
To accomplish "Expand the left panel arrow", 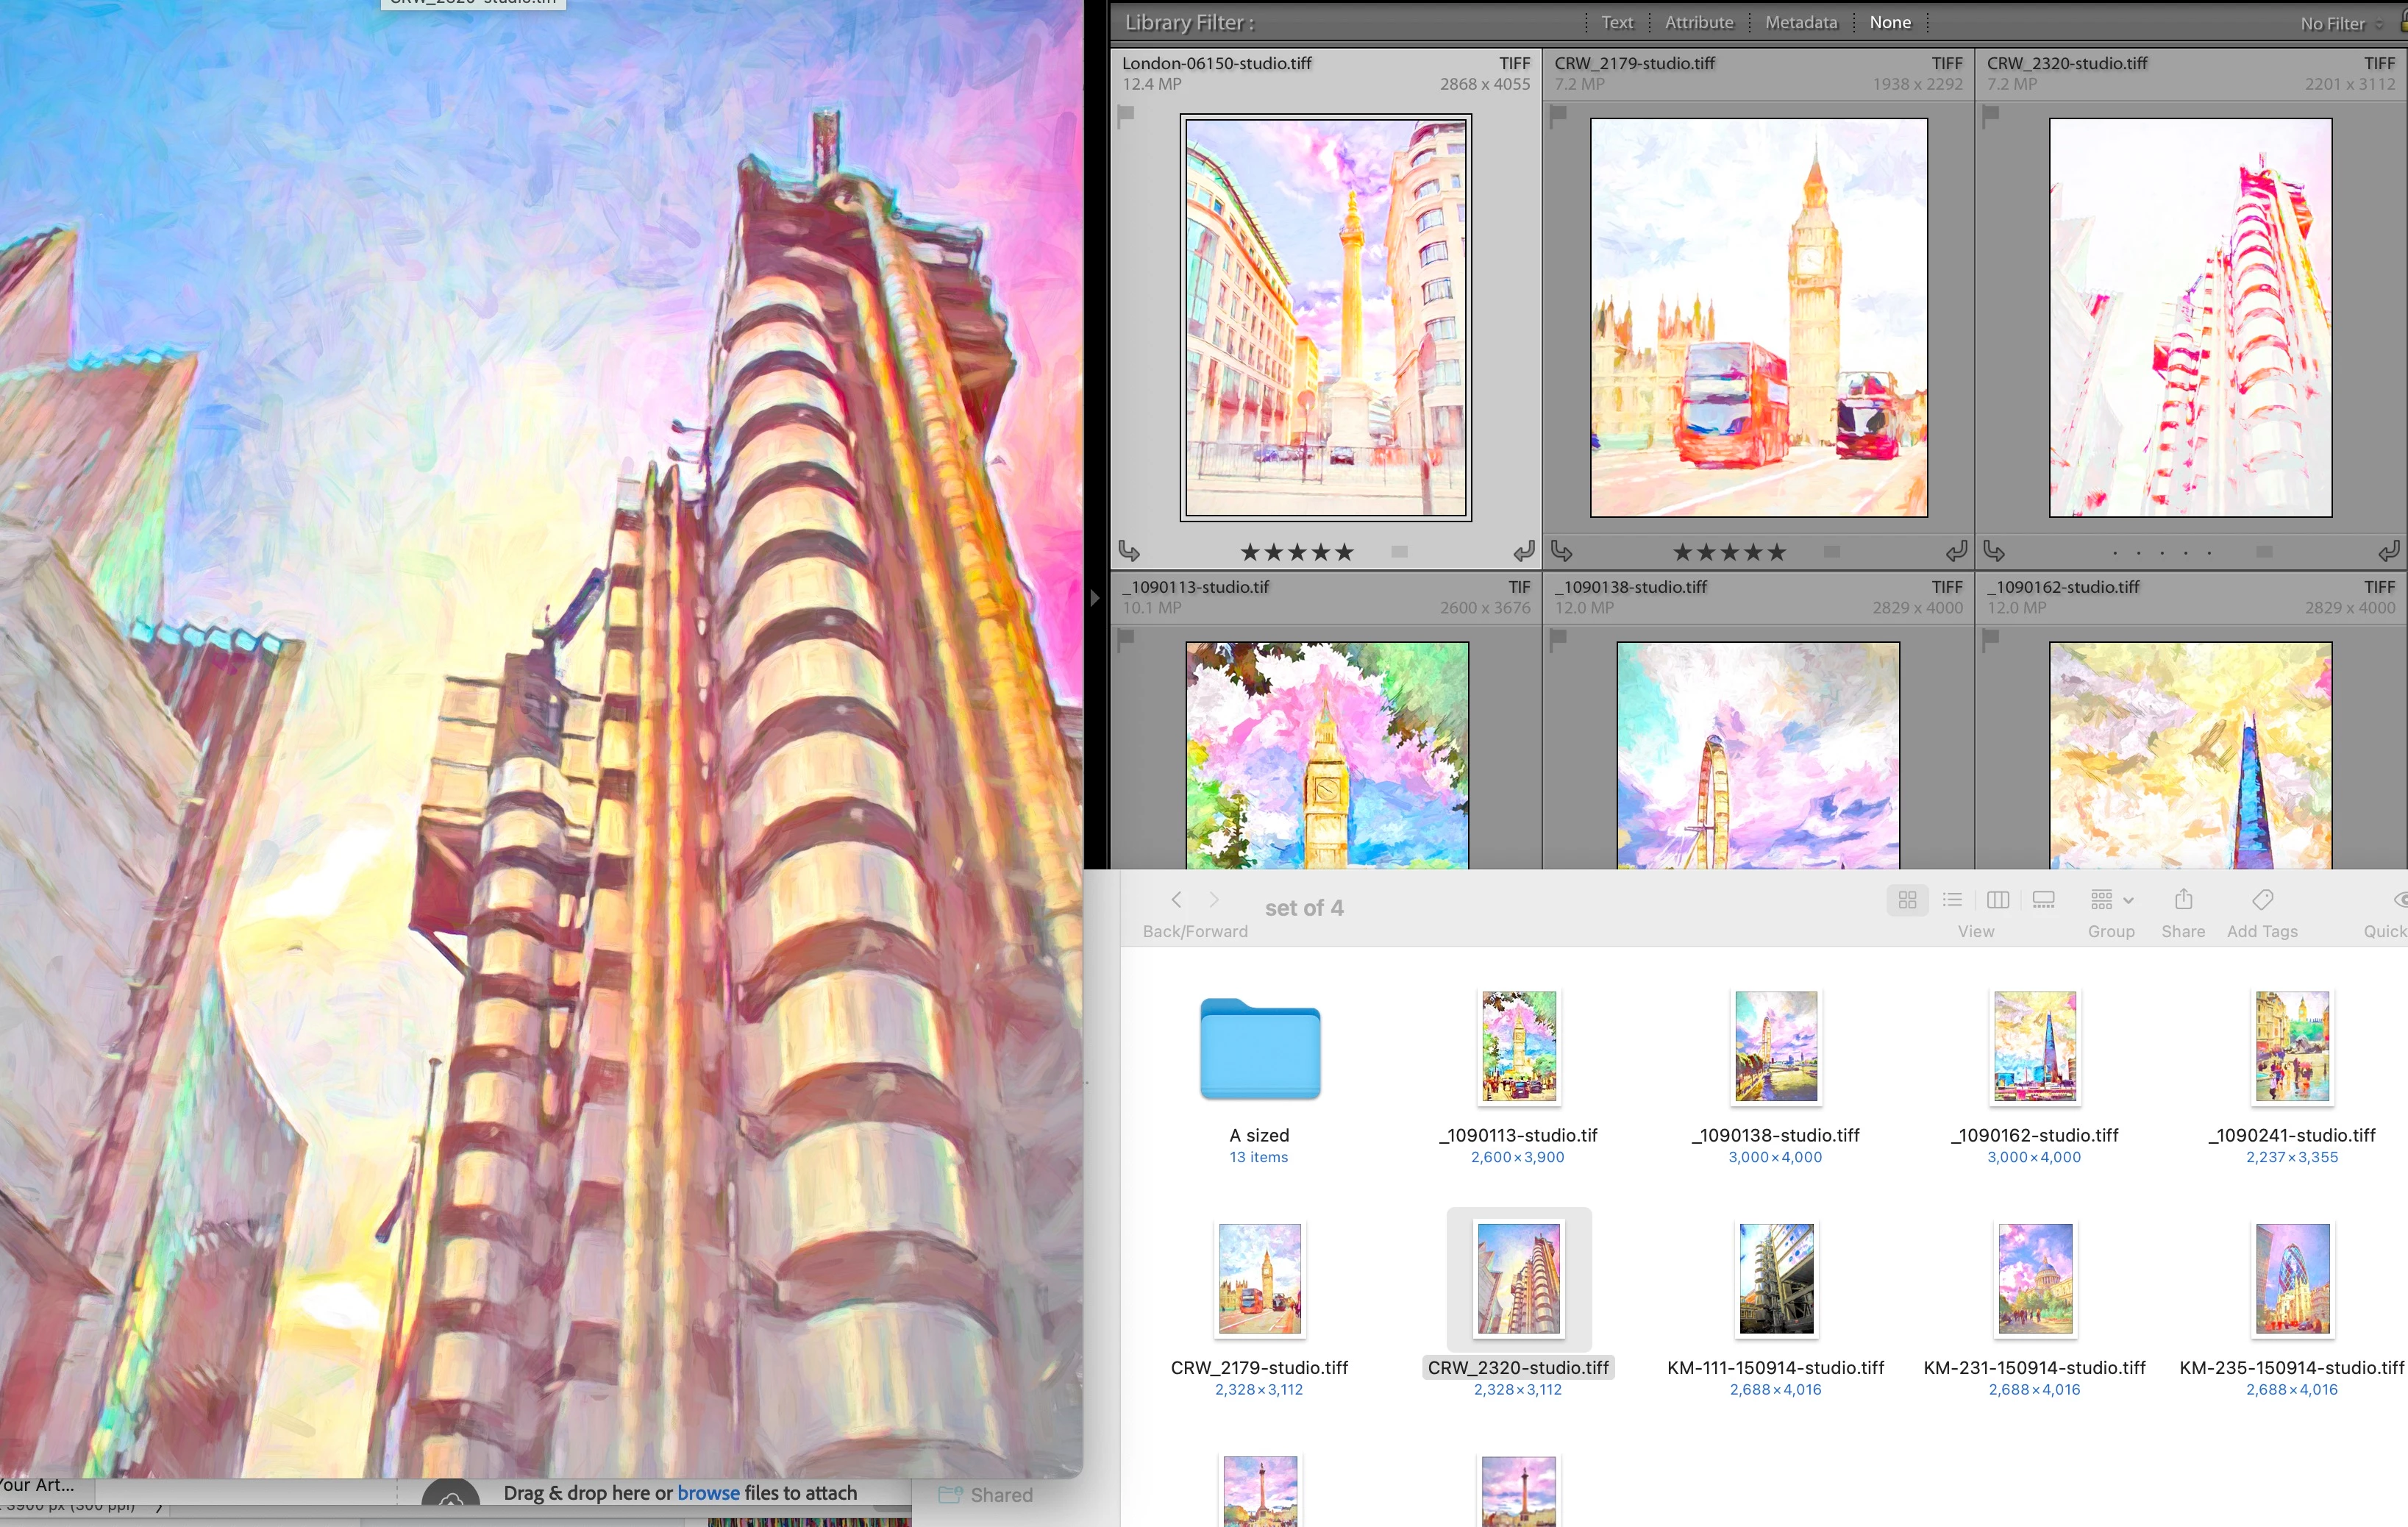I will [1095, 598].
